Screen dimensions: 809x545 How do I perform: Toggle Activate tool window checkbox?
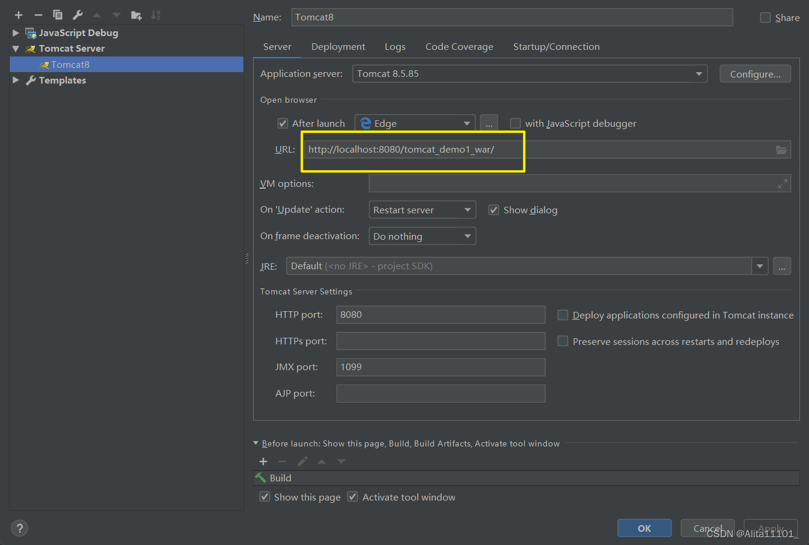353,497
